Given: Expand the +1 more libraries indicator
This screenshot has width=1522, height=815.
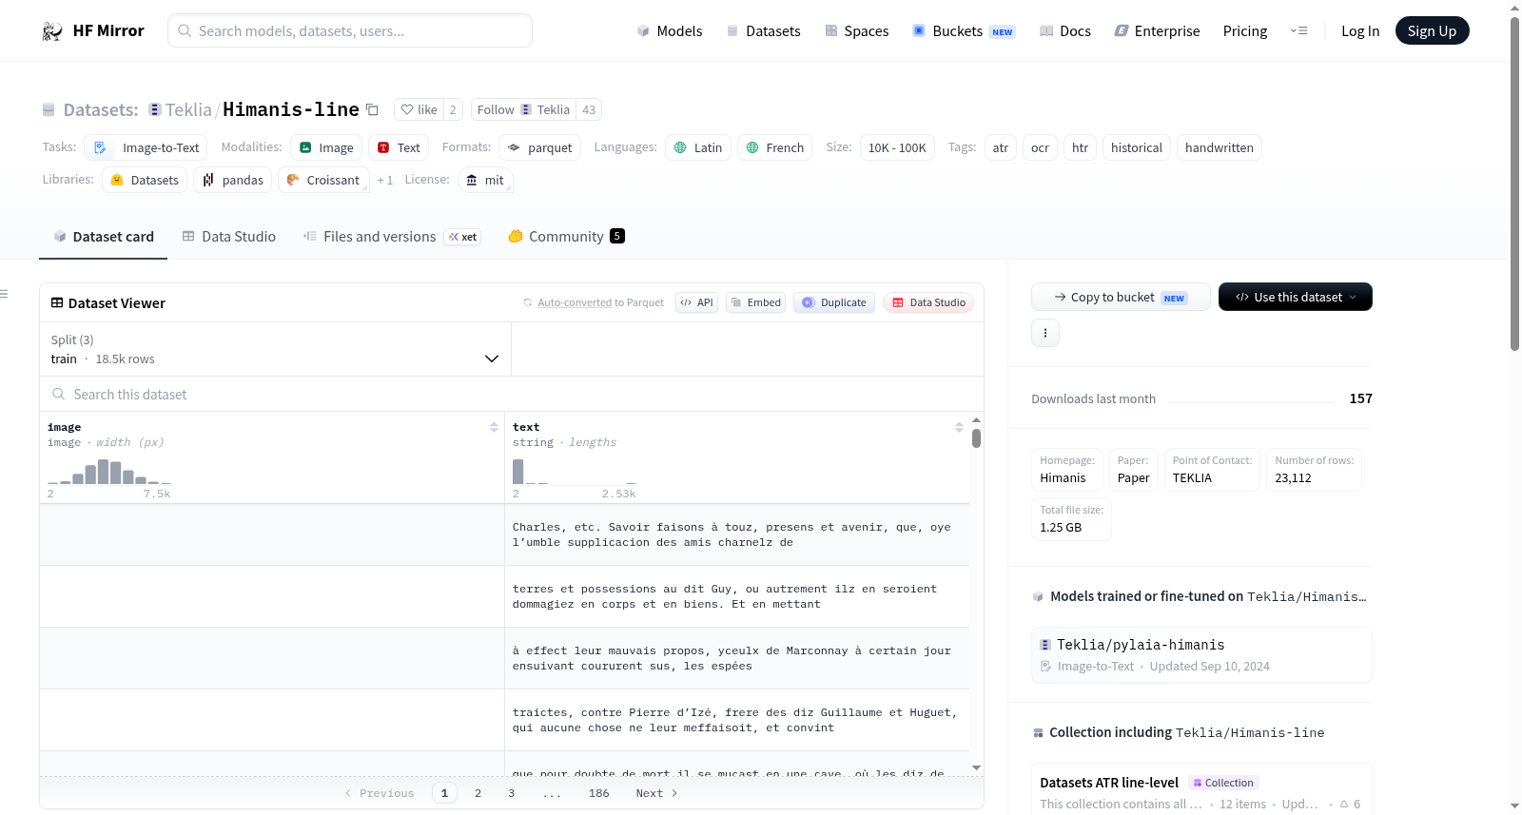Looking at the screenshot, I should click(x=384, y=180).
